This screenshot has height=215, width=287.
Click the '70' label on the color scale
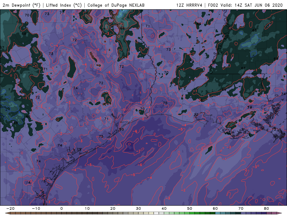click(241, 209)
